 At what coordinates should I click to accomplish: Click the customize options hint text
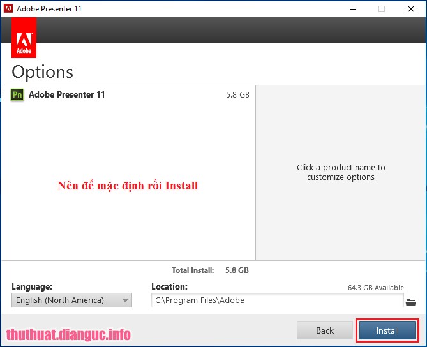[x=341, y=172]
